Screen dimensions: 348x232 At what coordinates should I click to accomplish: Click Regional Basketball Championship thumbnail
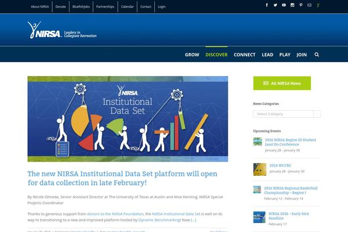[x=257, y=190]
